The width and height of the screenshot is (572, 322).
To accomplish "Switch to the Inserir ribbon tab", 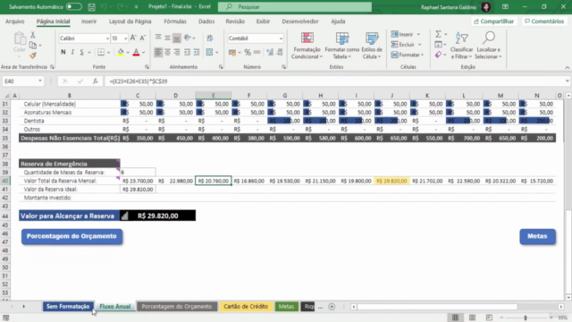I will pyautogui.click(x=89, y=21).
